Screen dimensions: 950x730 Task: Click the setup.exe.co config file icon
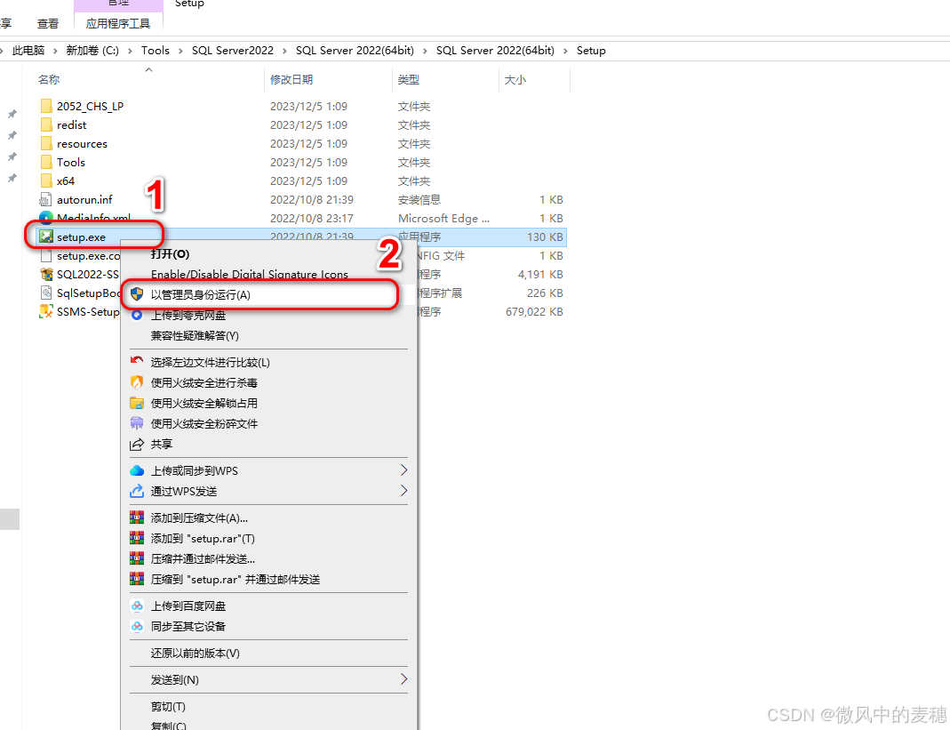click(x=46, y=255)
